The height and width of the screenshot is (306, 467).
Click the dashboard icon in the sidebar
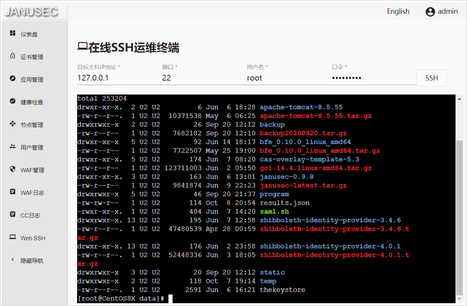coord(13,34)
